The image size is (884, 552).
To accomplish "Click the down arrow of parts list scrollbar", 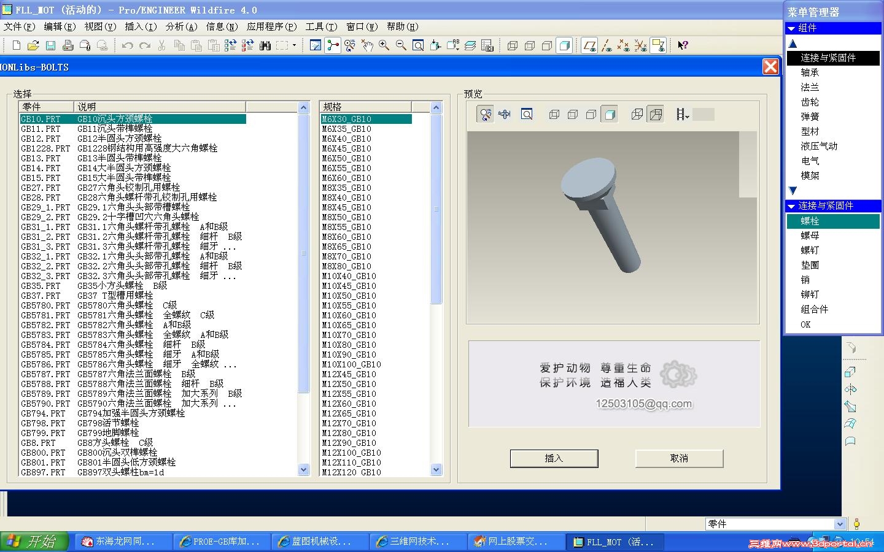I will tap(303, 470).
